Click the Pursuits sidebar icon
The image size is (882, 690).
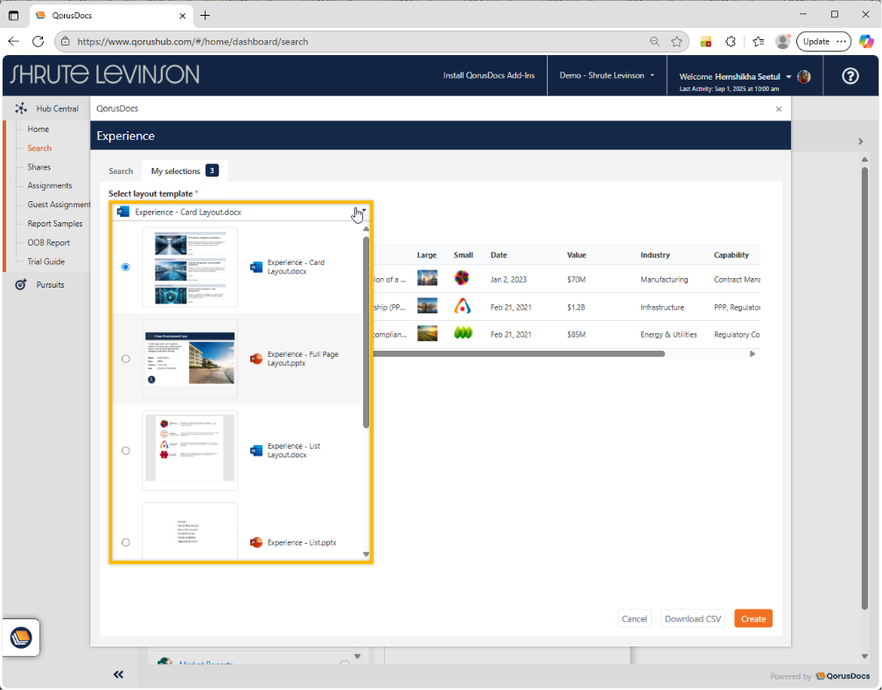[21, 285]
